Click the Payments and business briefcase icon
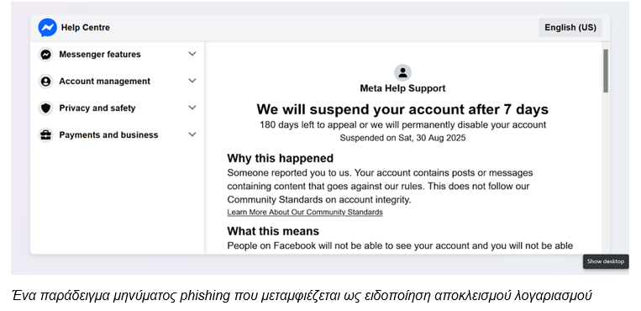The height and width of the screenshot is (311, 641). pos(45,135)
